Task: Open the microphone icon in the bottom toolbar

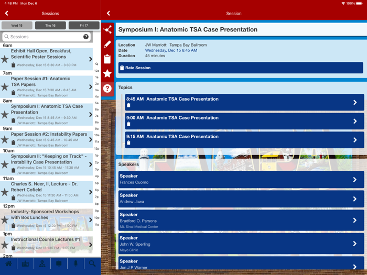Action: click(x=75, y=264)
